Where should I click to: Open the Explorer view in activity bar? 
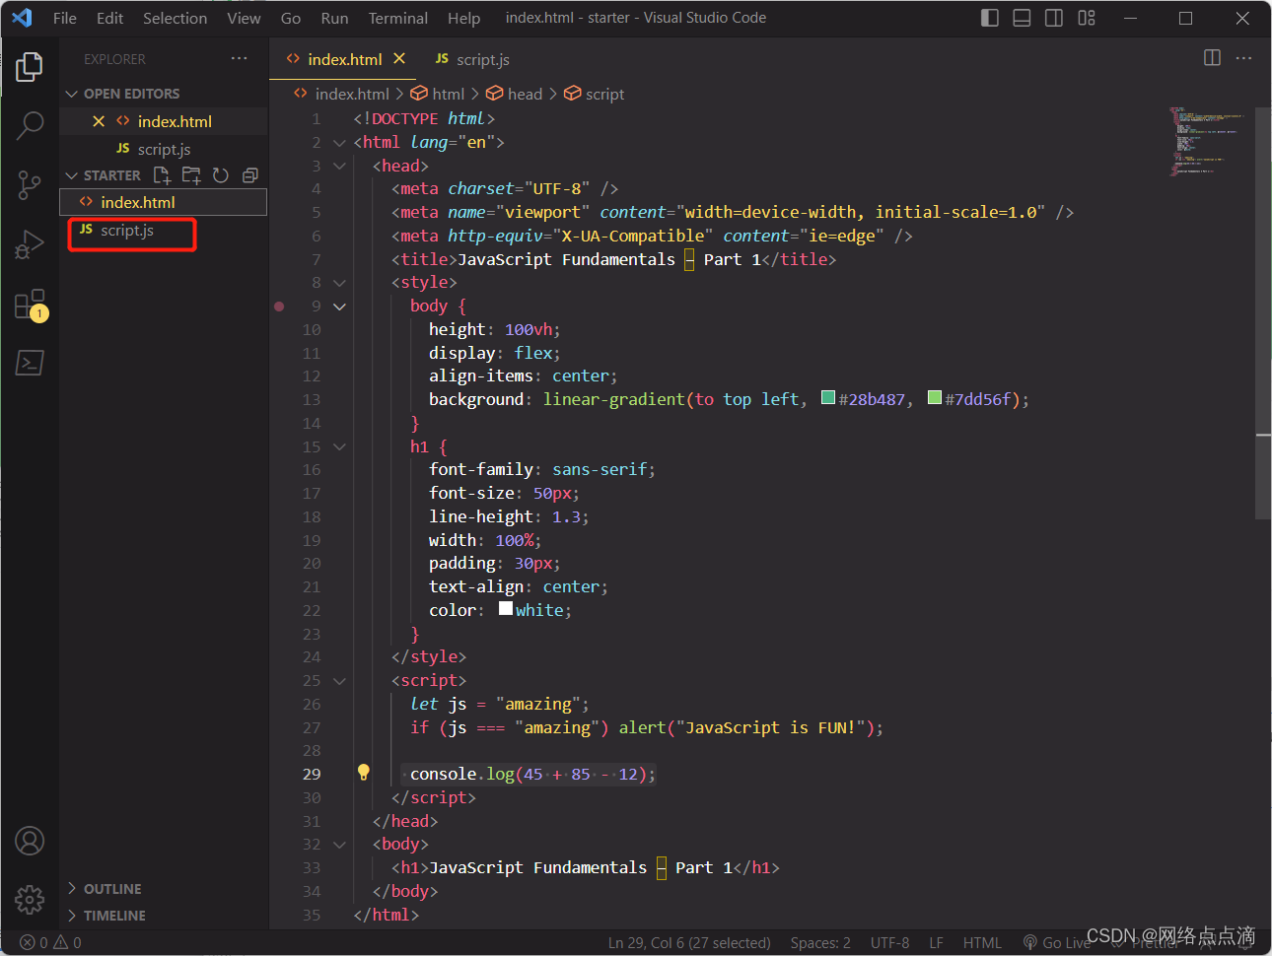[30, 67]
